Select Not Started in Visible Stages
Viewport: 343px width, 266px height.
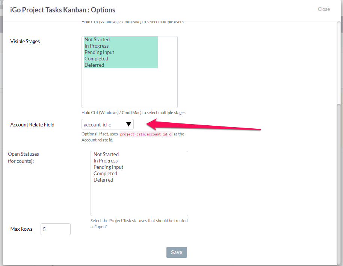click(x=121, y=39)
